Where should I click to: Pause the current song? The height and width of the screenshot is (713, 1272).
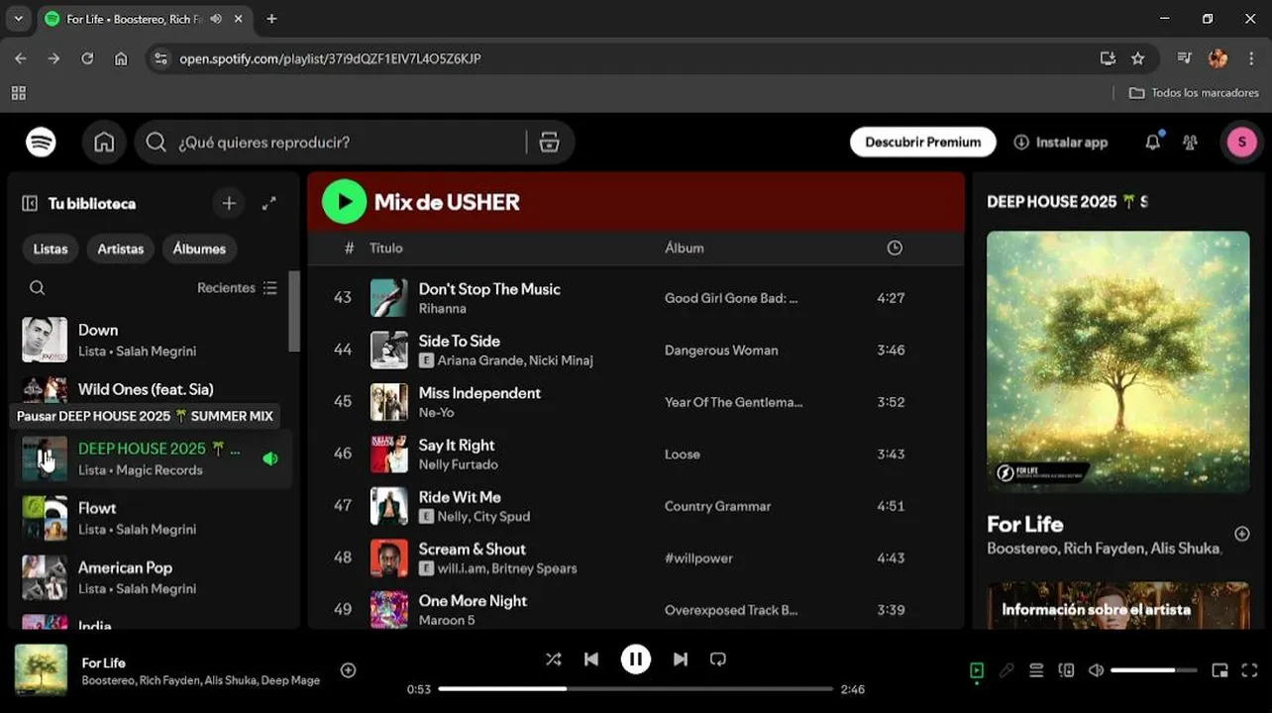coord(636,660)
